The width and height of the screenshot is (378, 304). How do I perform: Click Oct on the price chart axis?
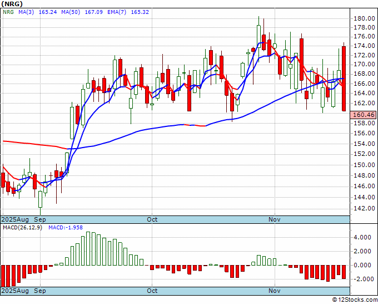pos(152,219)
